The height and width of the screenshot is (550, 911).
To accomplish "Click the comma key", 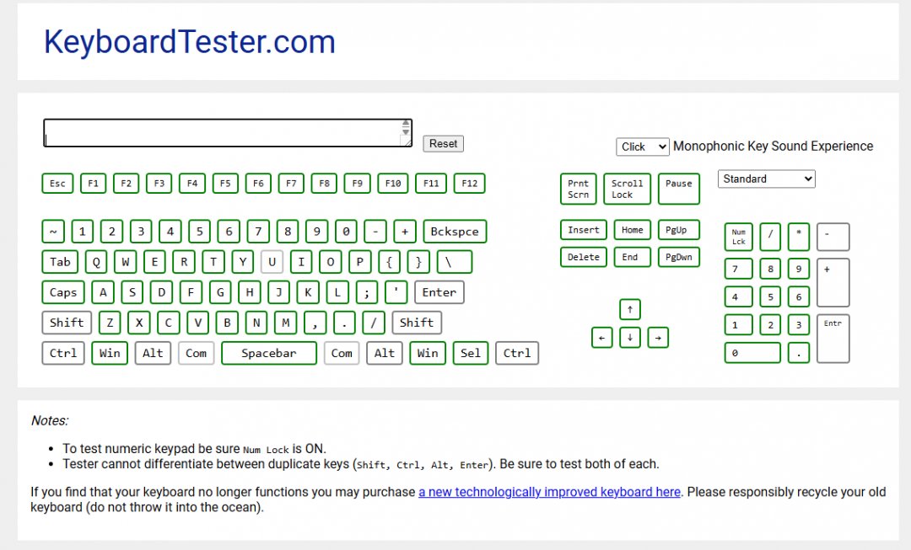I will click(315, 323).
